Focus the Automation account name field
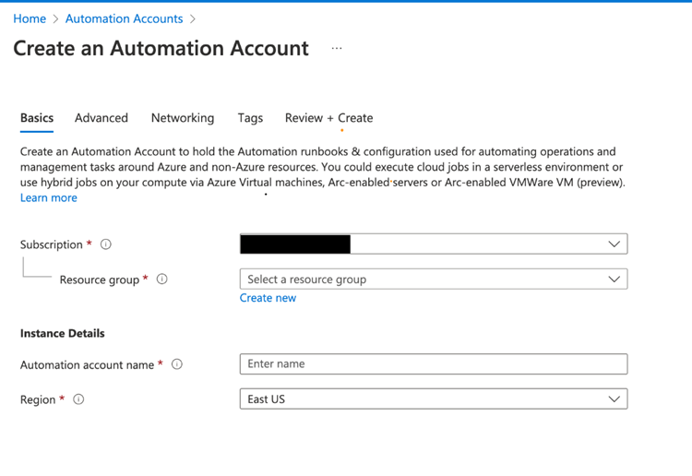The width and height of the screenshot is (692, 476). click(434, 364)
